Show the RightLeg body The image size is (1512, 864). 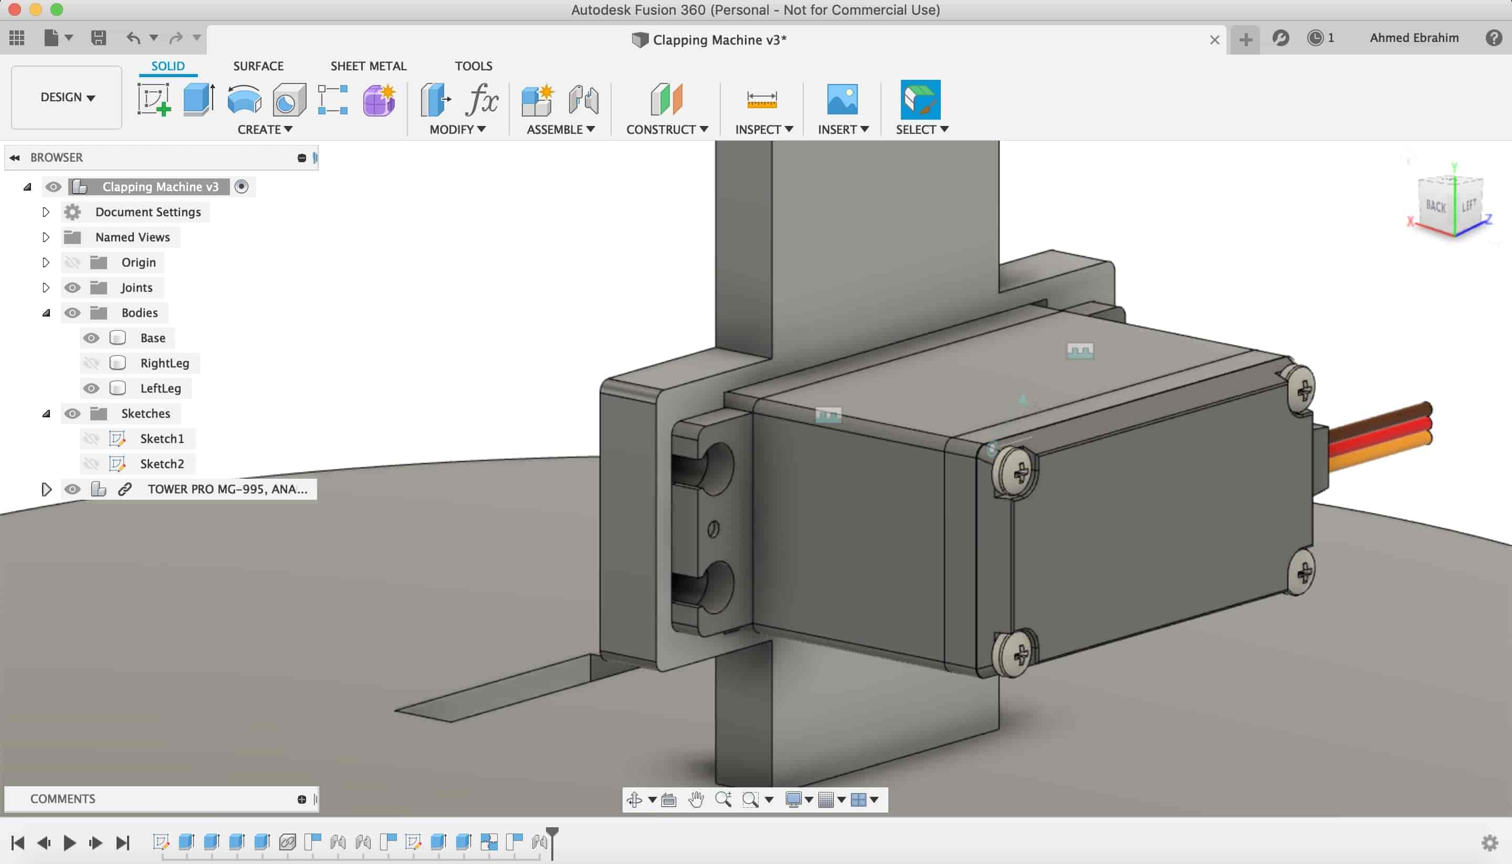[x=91, y=363]
